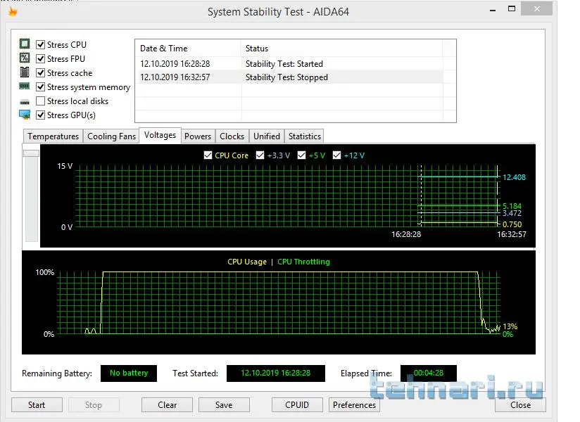580x422 pixels.
Task: Click the monitor icon beside Stress GPU(s)
Action: click(25, 115)
